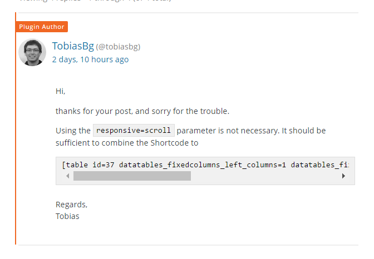Click the "Regards," closing line
Image resolution: width=374 pixels, height=259 pixels.
[71, 204]
